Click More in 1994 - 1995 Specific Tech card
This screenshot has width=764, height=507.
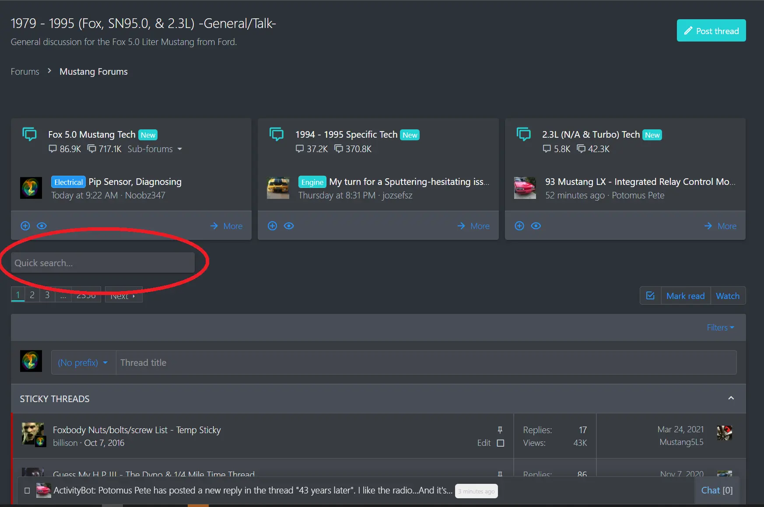pyautogui.click(x=473, y=226)
